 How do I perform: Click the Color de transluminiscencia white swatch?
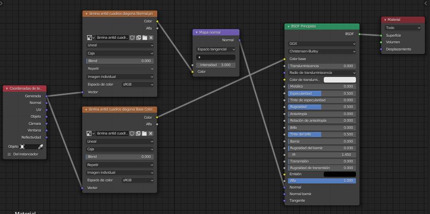(340, 79)
